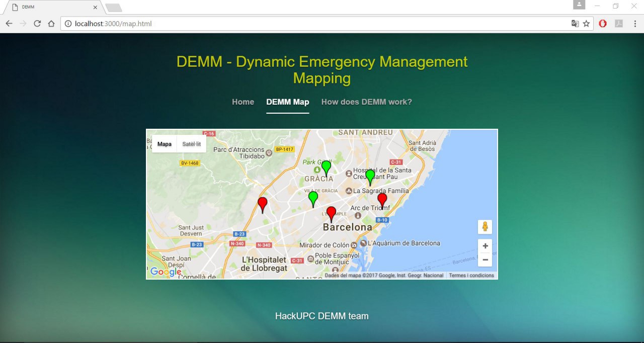This screenshot has width=644, height=343.
Task: Click the L'Hospitalet de Llobregat label
Action: click(264, 264)
